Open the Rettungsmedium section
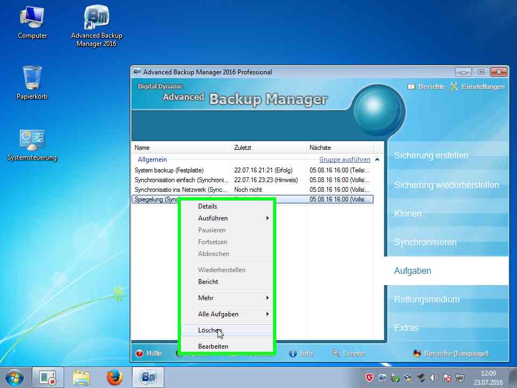This screenshot has width=517, height=388. click(x=448, y=299)
